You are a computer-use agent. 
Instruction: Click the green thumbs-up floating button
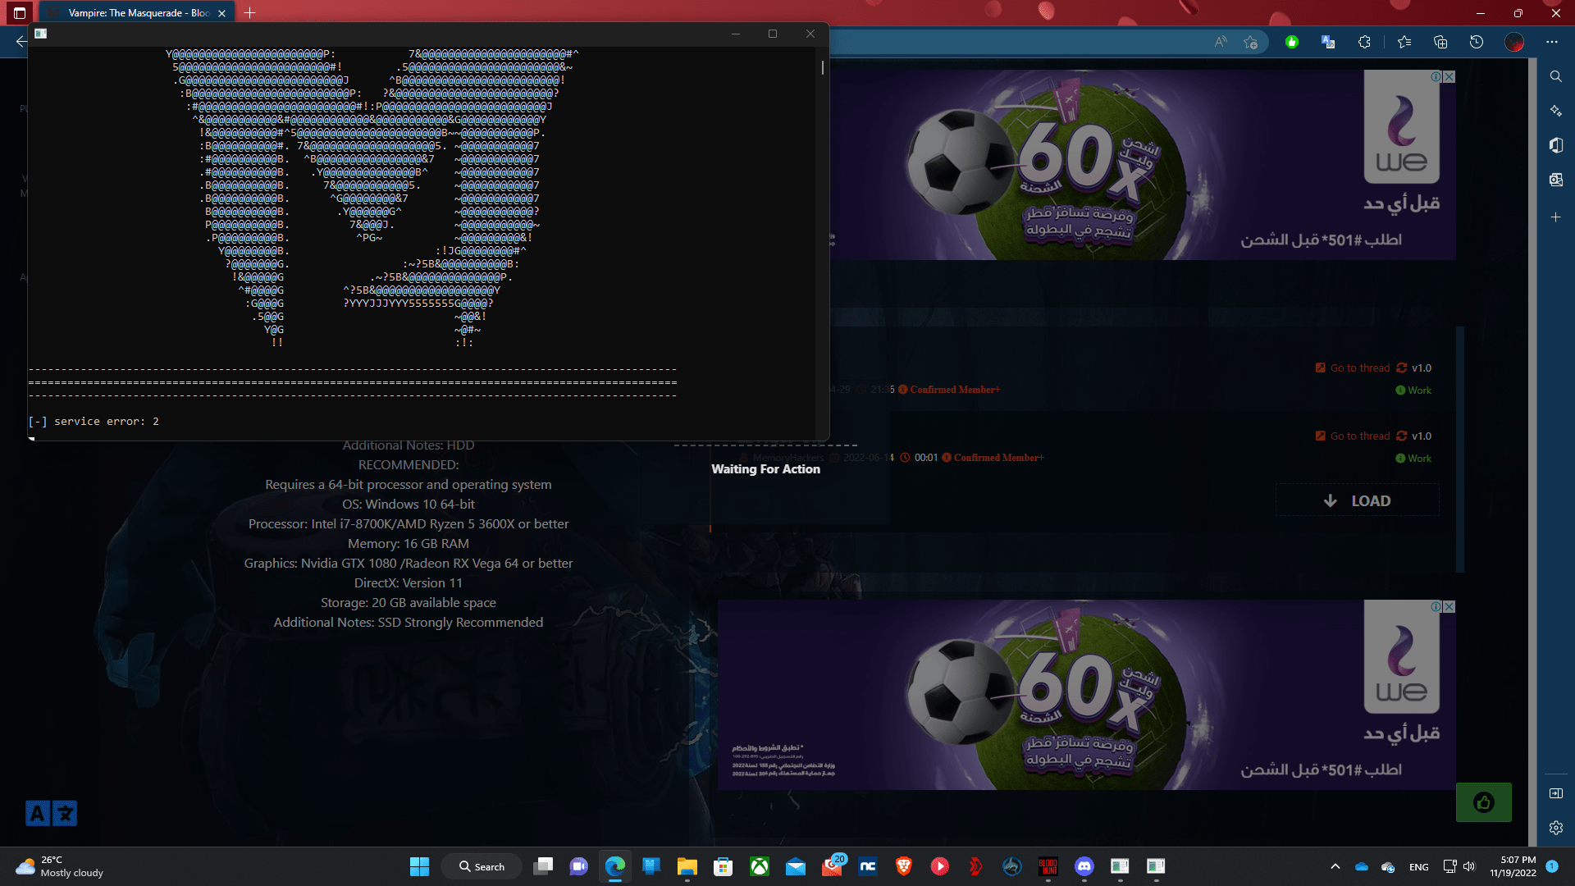coord(1484,802)
